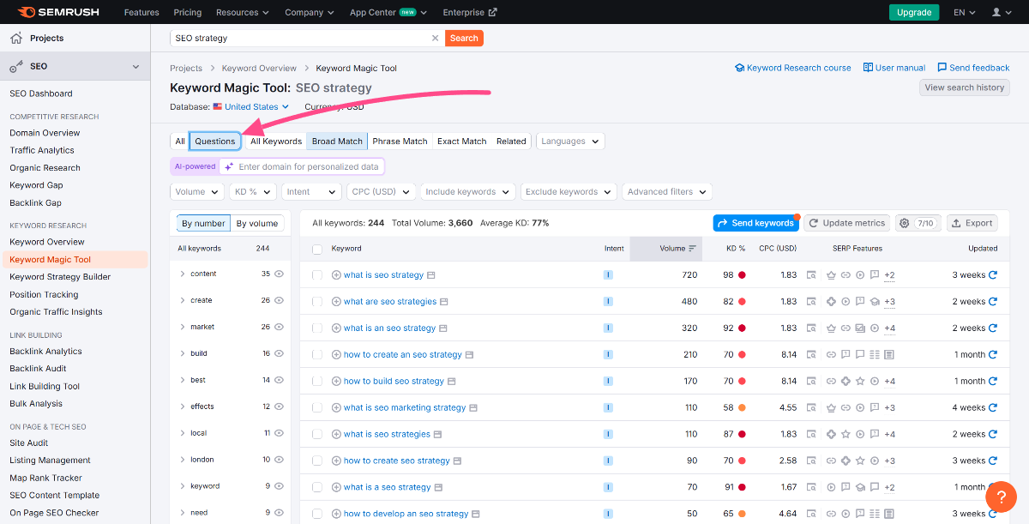This screenshot has width=1029, height=524.
Task: Open Exclude keywords dropdown
Action: click(x=569, y=192)
